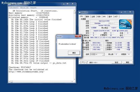Click the process technology value '32 纳米'
The height and width of the screenshot is (92, 140).
point(94,28)
